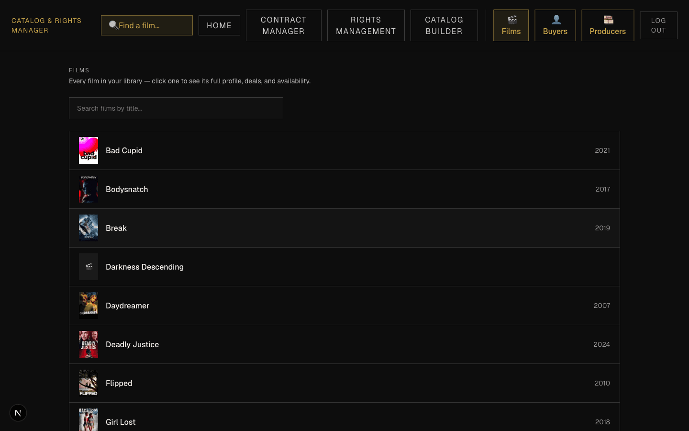Switch to the Producers tab label

608,32
